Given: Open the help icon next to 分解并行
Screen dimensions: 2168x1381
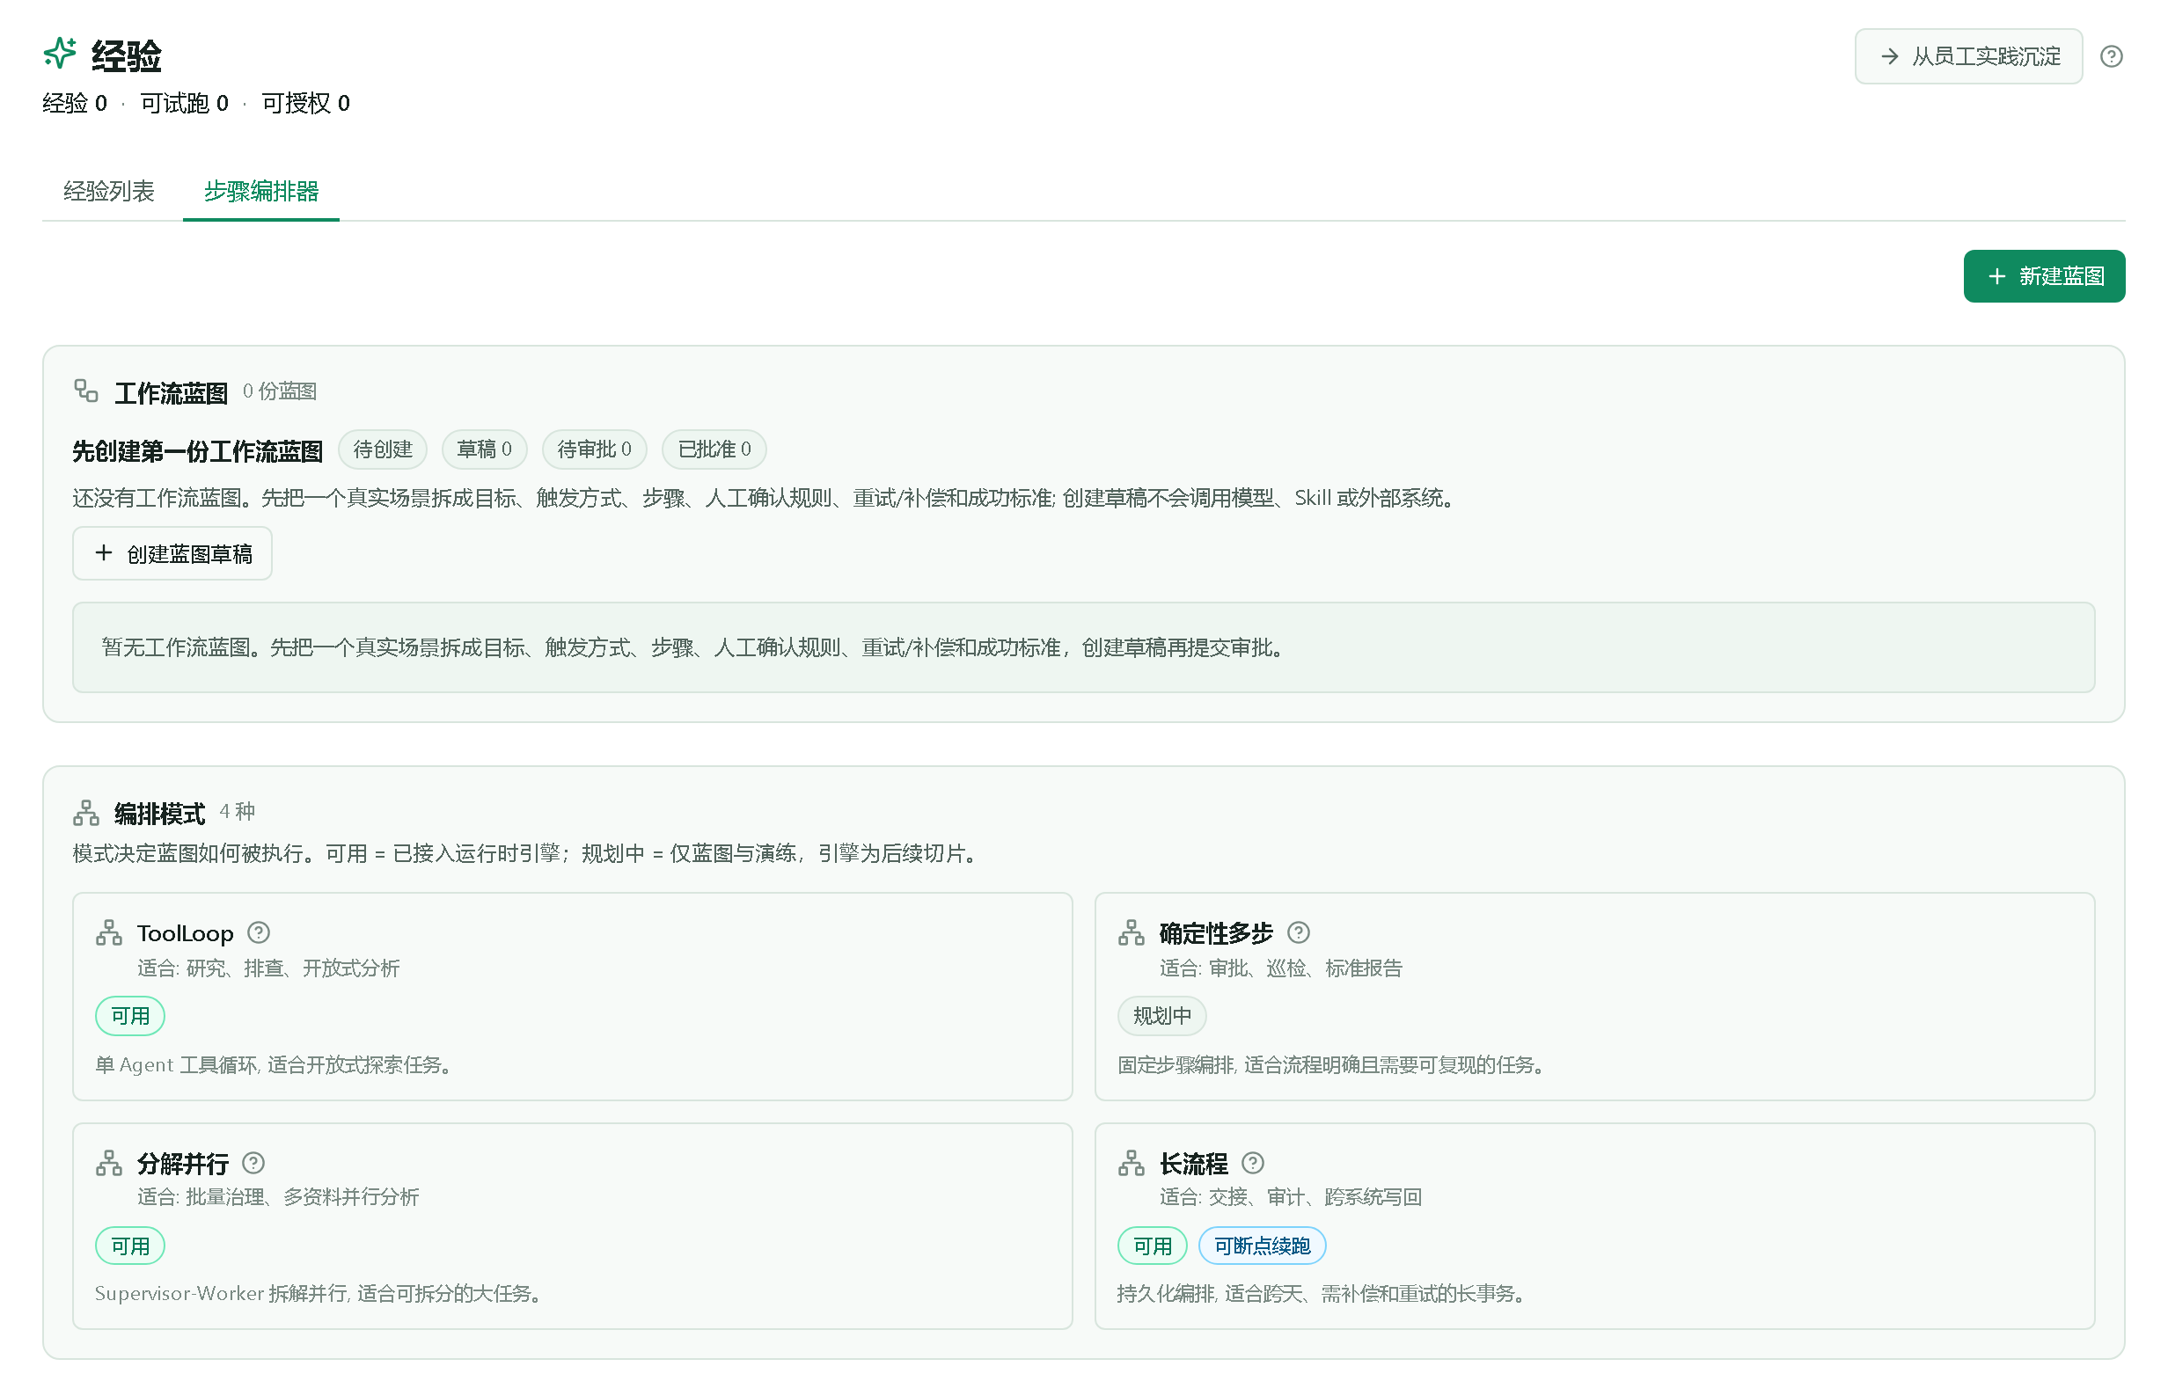Looking at the screenshot, I should 254,1163.
